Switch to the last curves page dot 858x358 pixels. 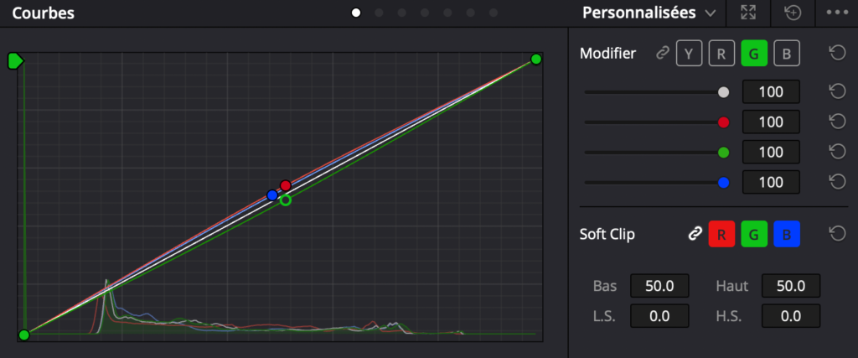tap(494, 13)
